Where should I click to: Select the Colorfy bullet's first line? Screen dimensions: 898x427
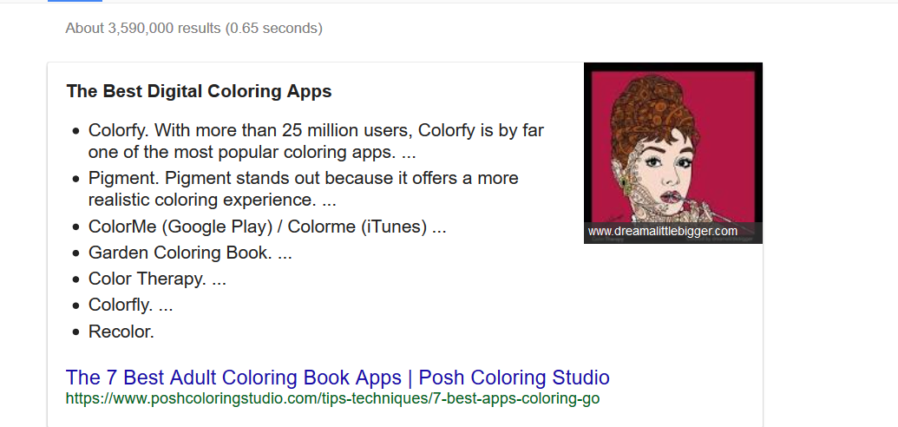[x=316, y=131]
